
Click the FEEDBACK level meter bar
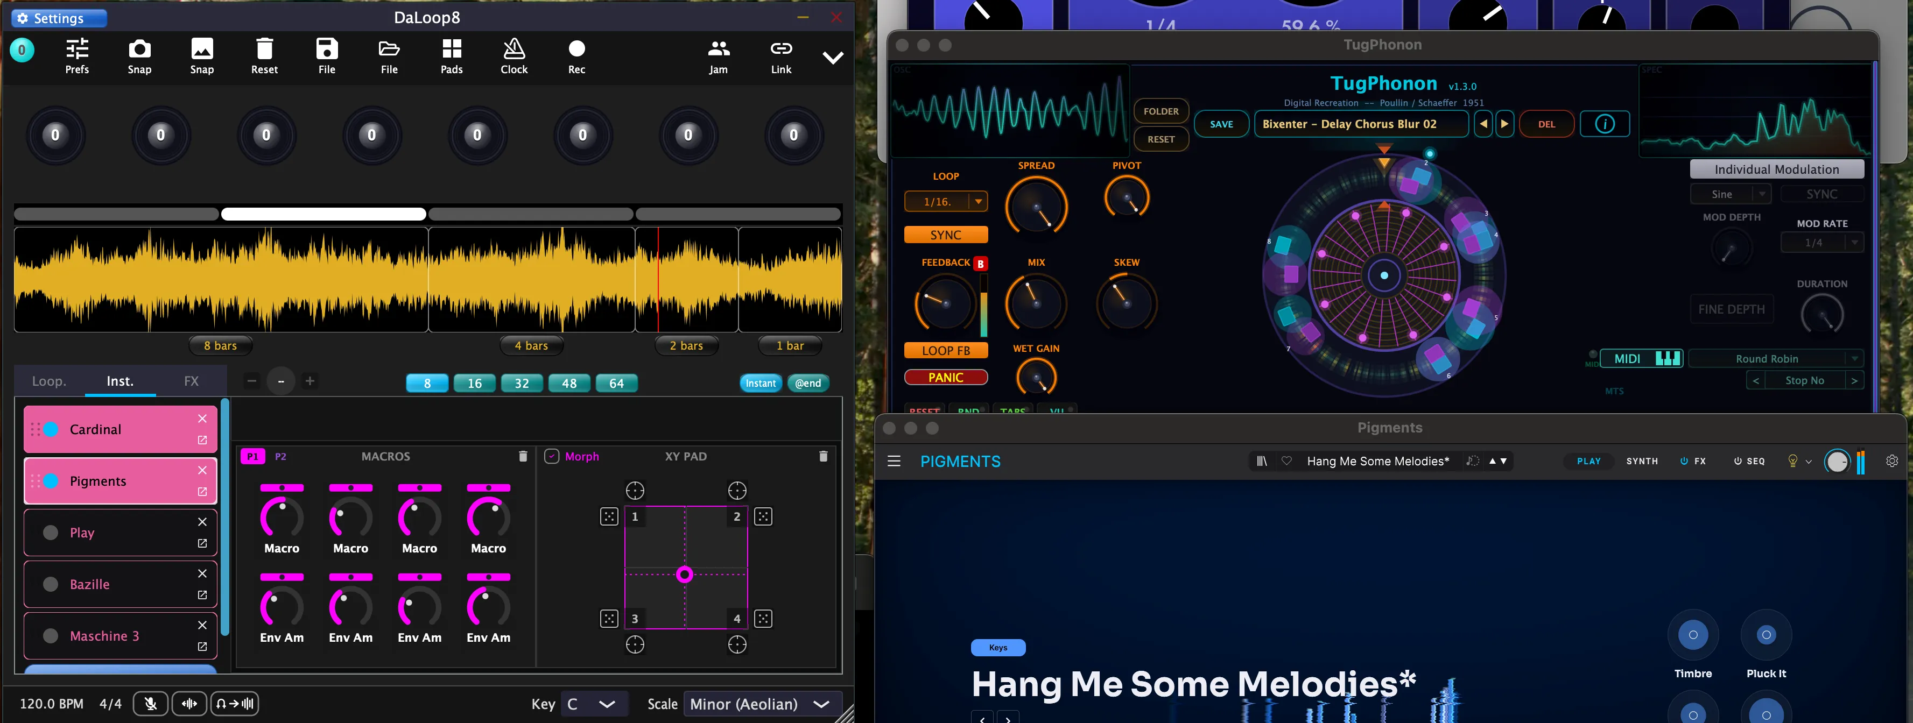click(983, 305)
